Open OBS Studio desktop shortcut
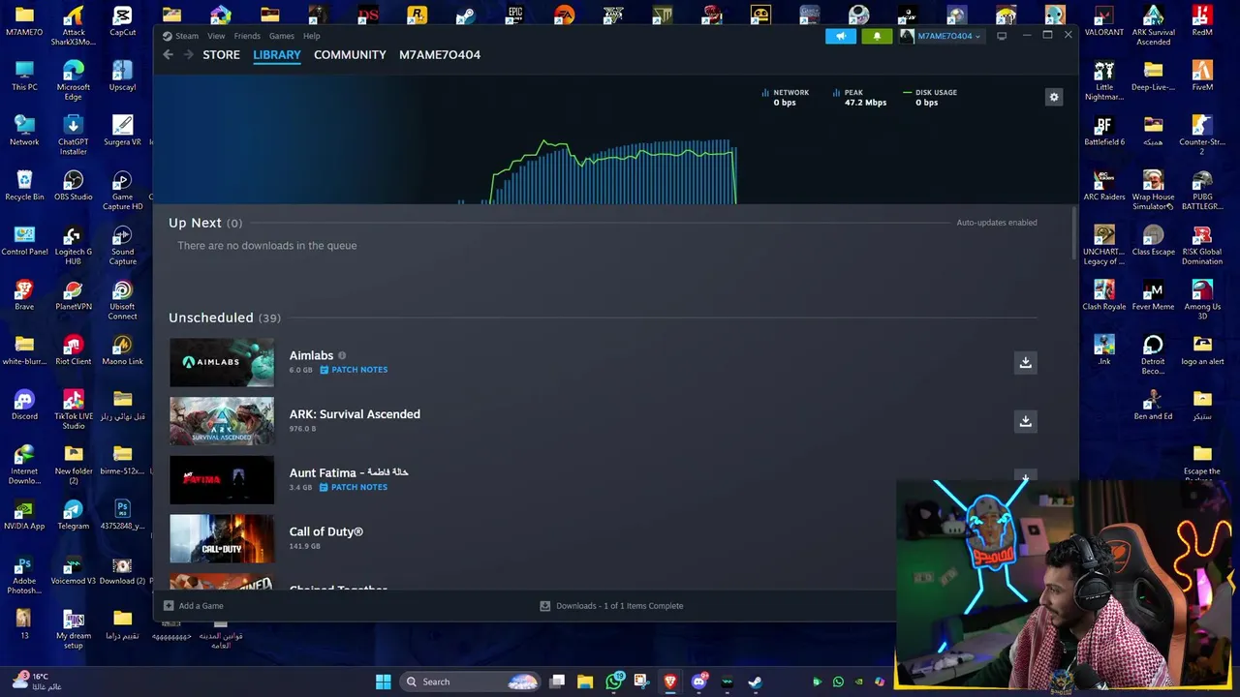 (74, 185)
